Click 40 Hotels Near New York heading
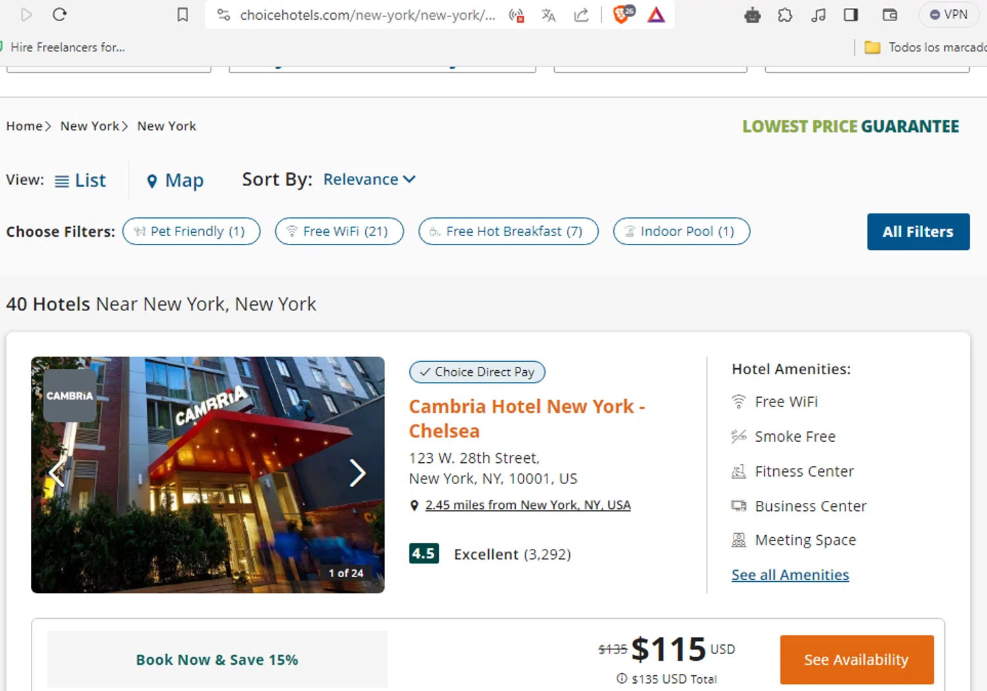 (x=161, y=304)
